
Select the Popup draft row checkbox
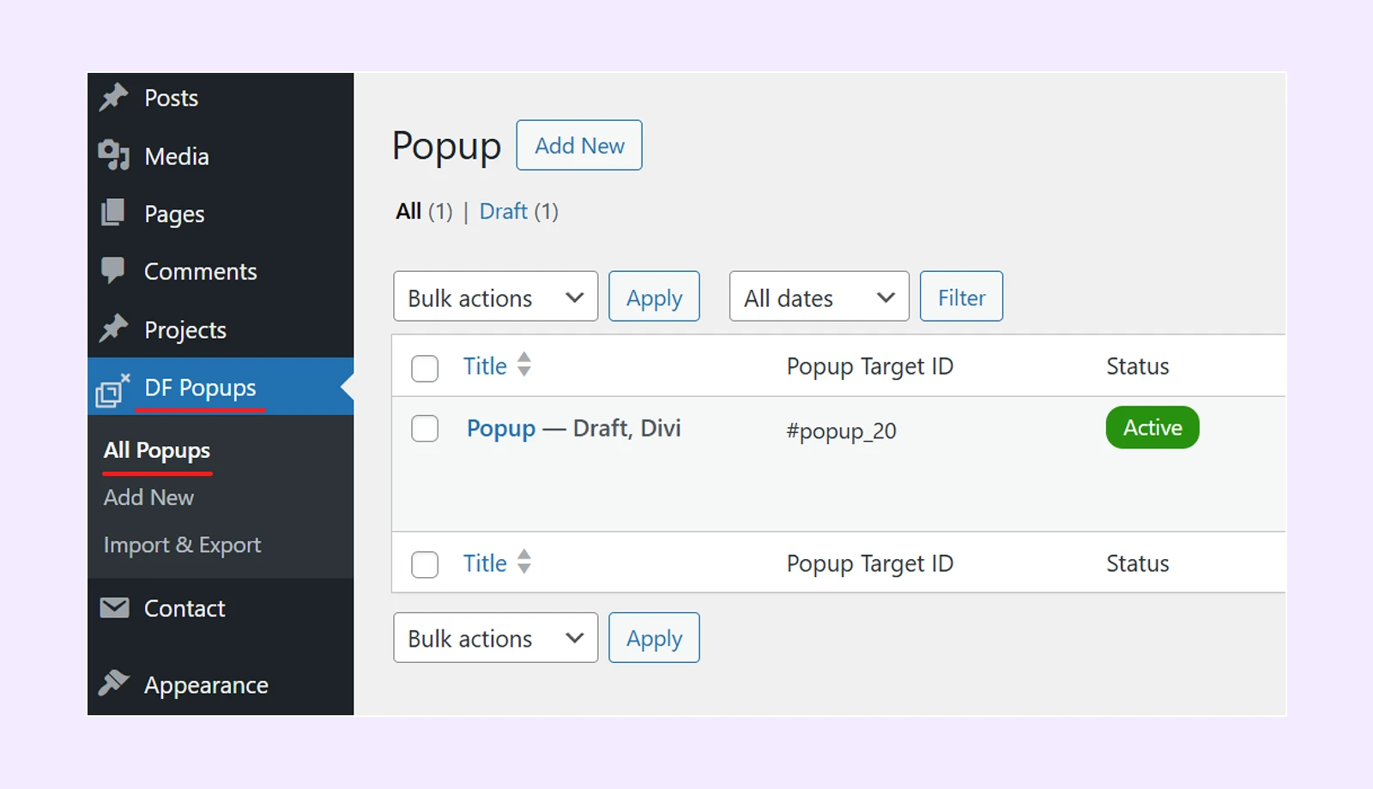click(x=425, y=428)
